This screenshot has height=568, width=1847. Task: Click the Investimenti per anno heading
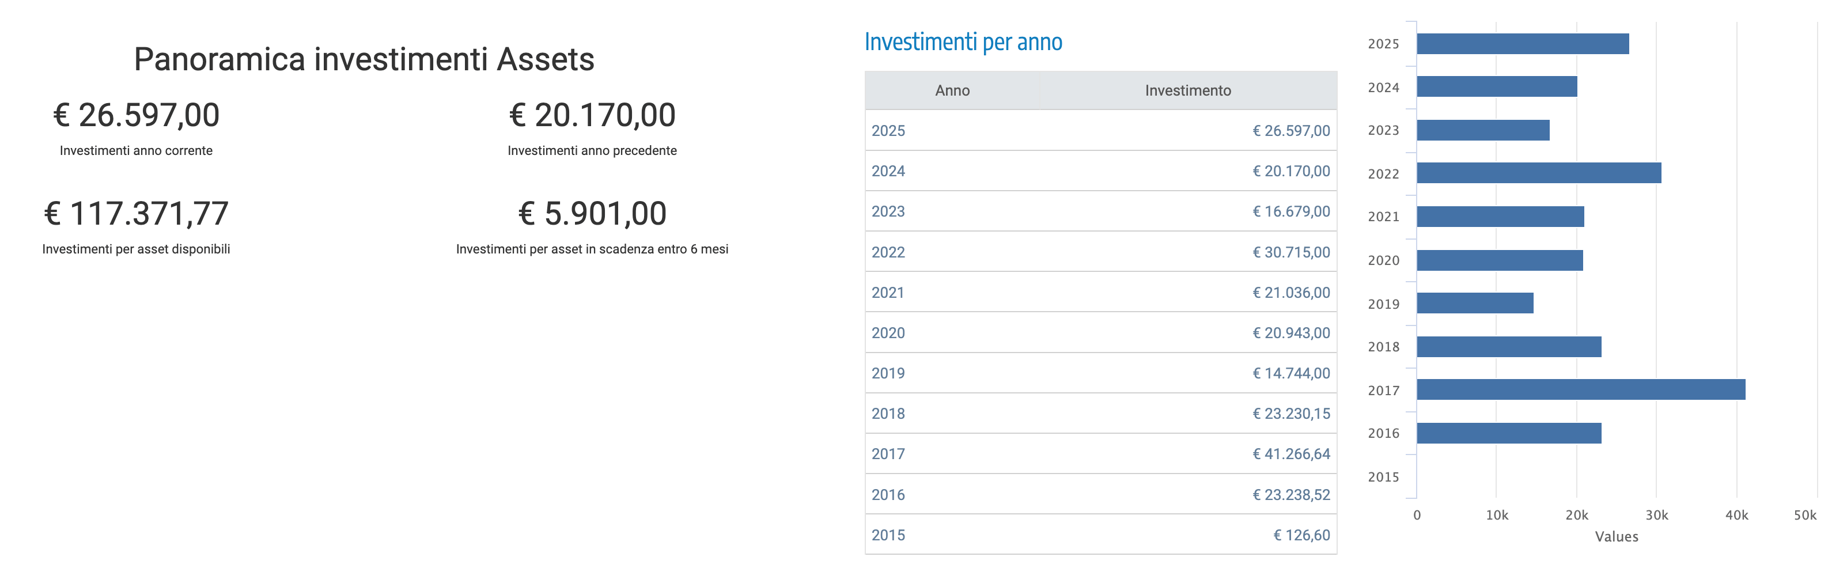pyautogui.click(x=963, y=41)
